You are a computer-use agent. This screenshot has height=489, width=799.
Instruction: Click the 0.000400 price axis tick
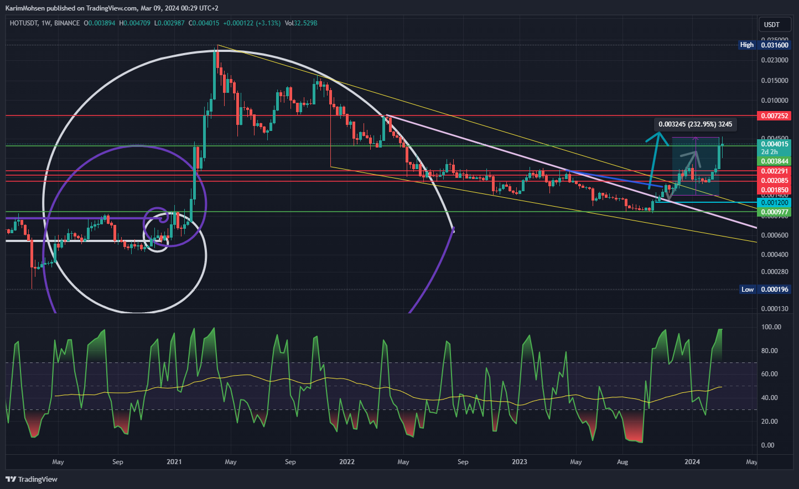pos(775,255)
